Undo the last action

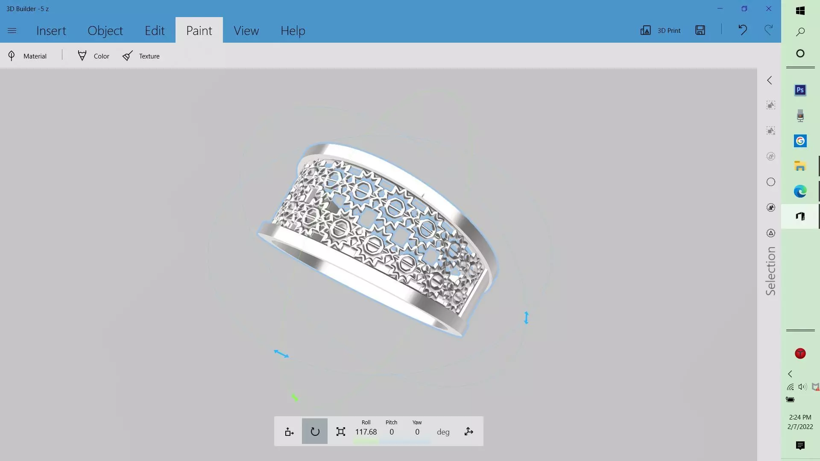(743, 30)
